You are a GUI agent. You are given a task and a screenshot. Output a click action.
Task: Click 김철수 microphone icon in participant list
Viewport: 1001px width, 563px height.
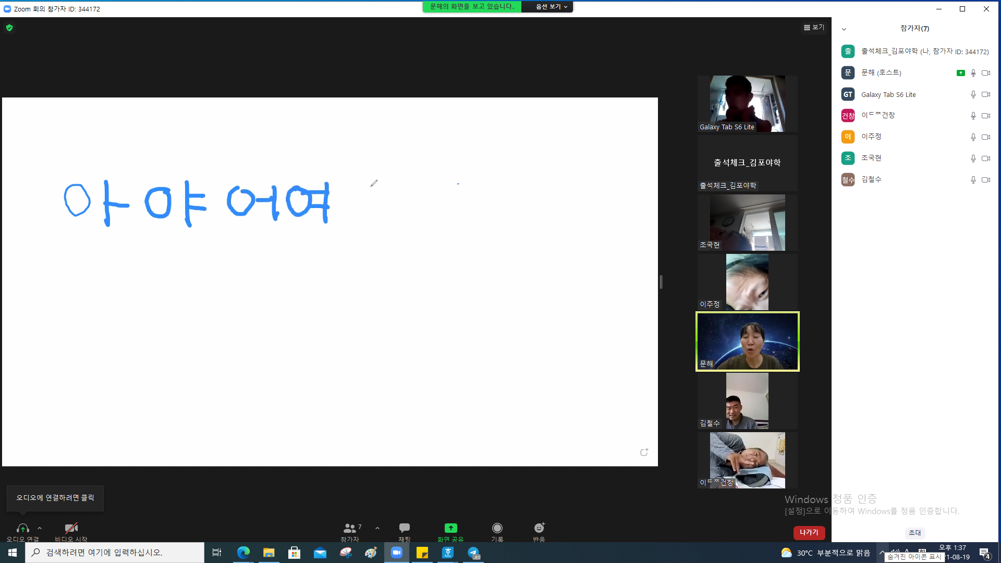pyautogui.click(x=973, y=180)
